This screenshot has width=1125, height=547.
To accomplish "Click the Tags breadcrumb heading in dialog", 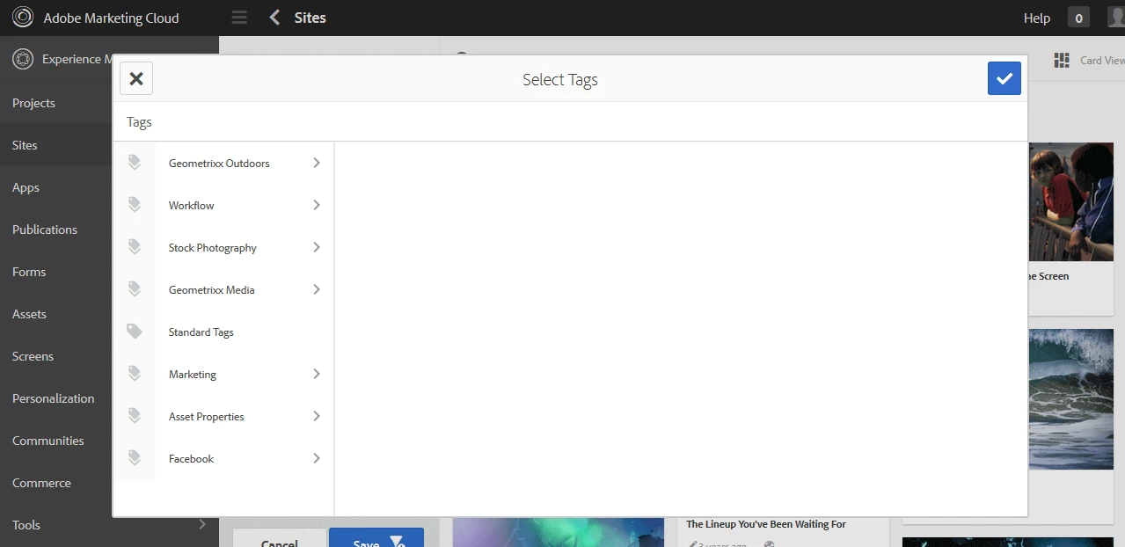I will tap(139, 122).
